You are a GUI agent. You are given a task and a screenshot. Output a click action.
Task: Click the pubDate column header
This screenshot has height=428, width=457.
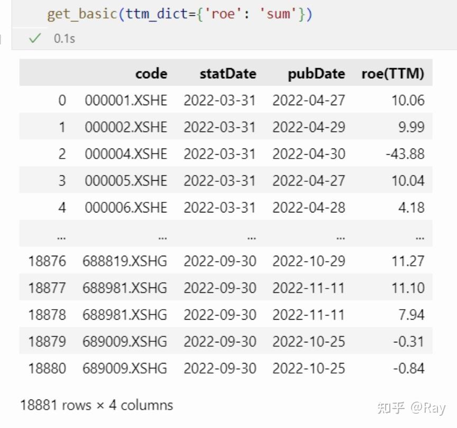tap(316, 73)
